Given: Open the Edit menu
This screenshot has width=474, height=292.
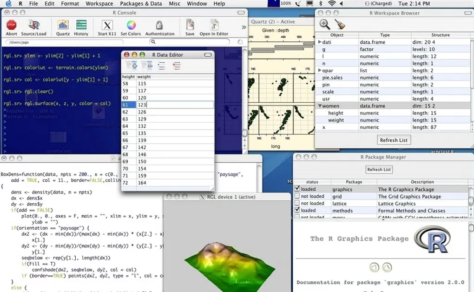Looking at the screenshot, I should pos(49,4).
